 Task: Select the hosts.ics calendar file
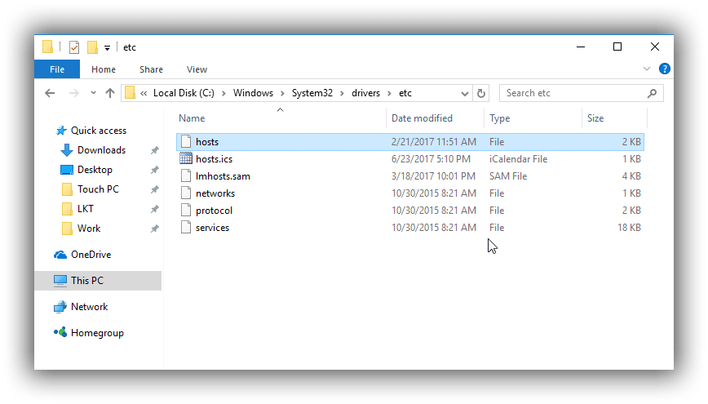coord(410,159)
